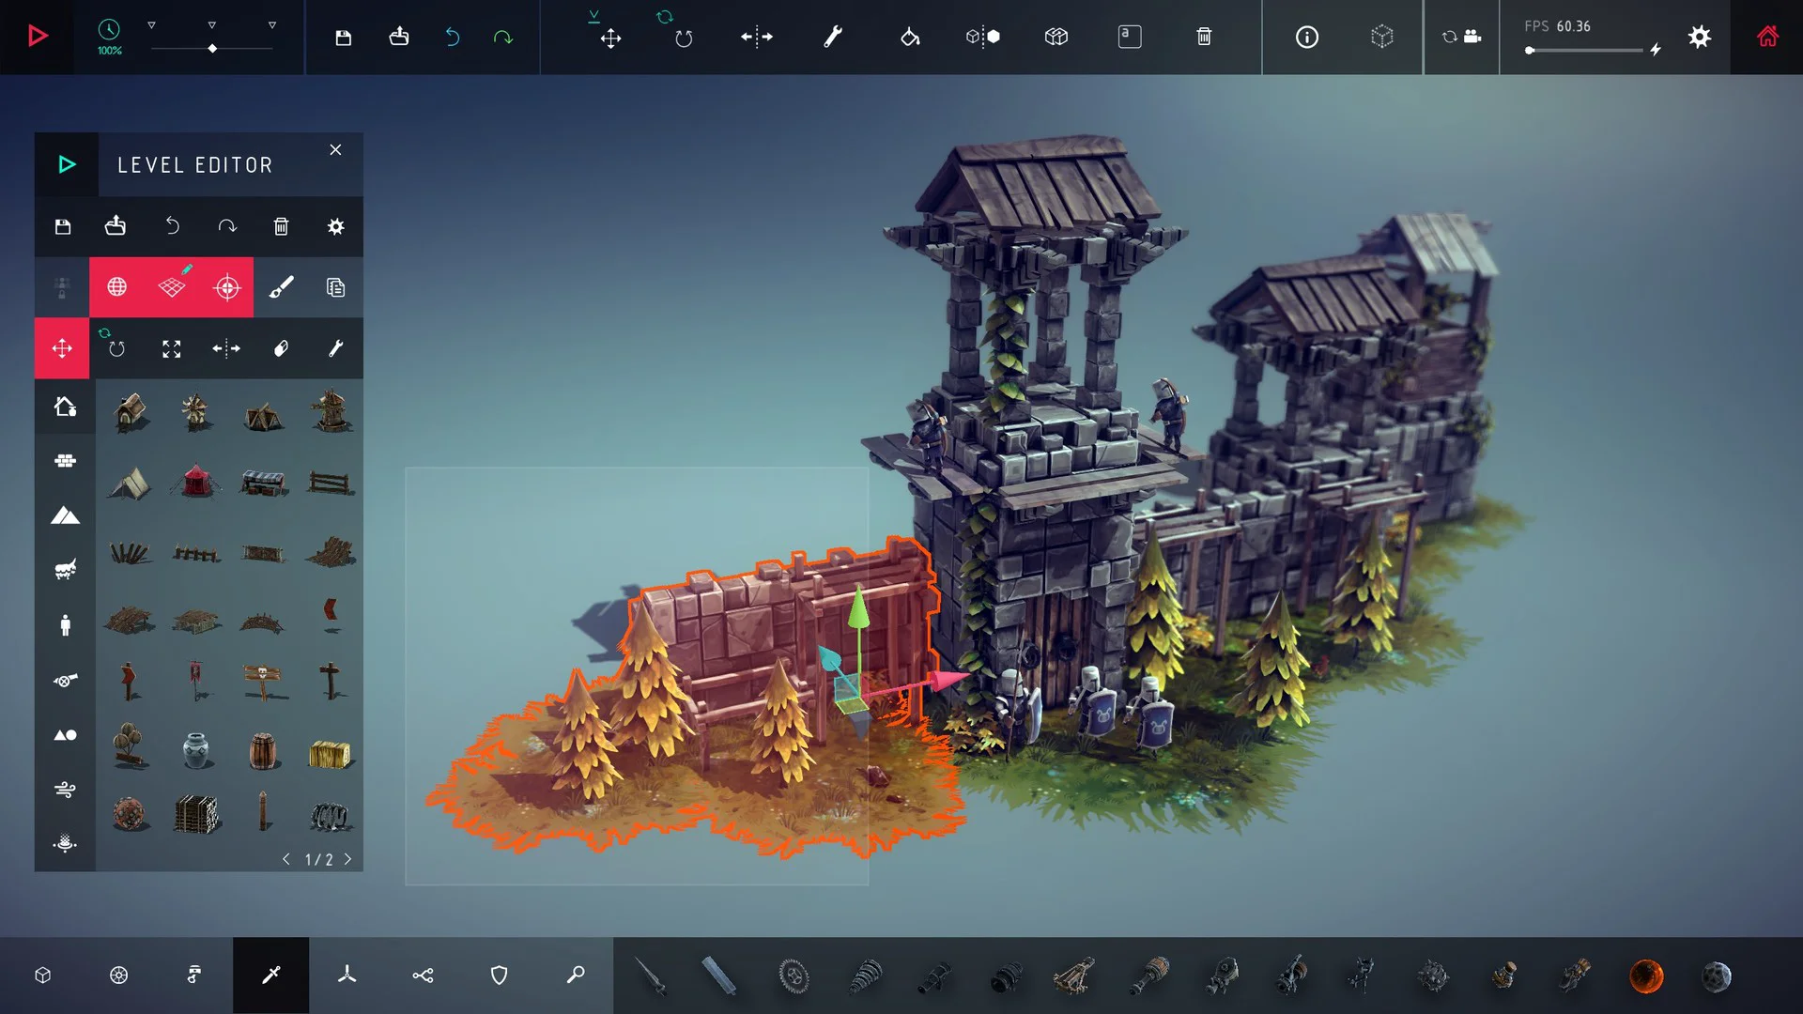
Task: Switch to the cannon/siege category in the sidebar
Action: coord(64,681)
